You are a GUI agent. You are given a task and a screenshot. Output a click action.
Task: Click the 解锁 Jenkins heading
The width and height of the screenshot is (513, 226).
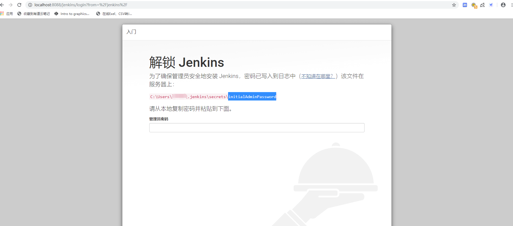pos(186,62)
